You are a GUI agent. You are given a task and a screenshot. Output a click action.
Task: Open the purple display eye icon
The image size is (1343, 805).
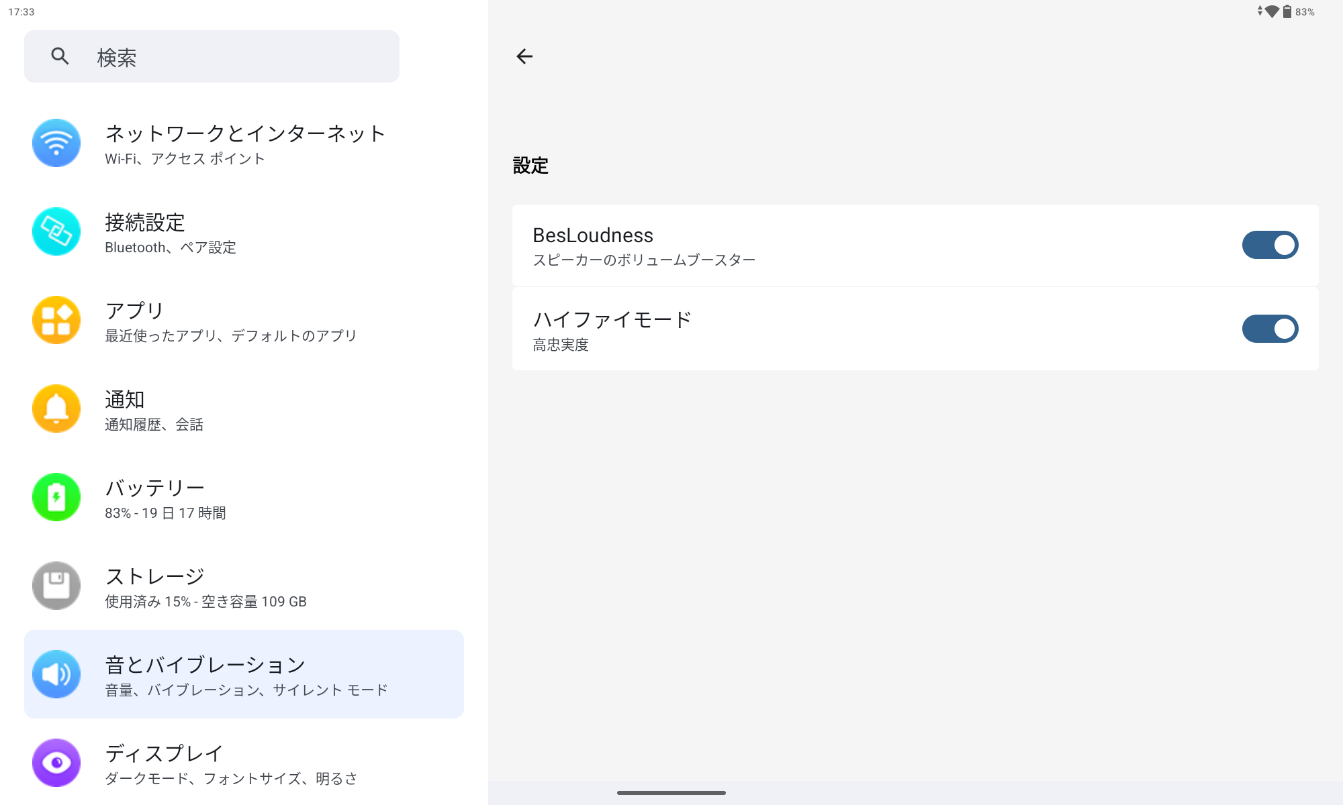pos(56,763)
